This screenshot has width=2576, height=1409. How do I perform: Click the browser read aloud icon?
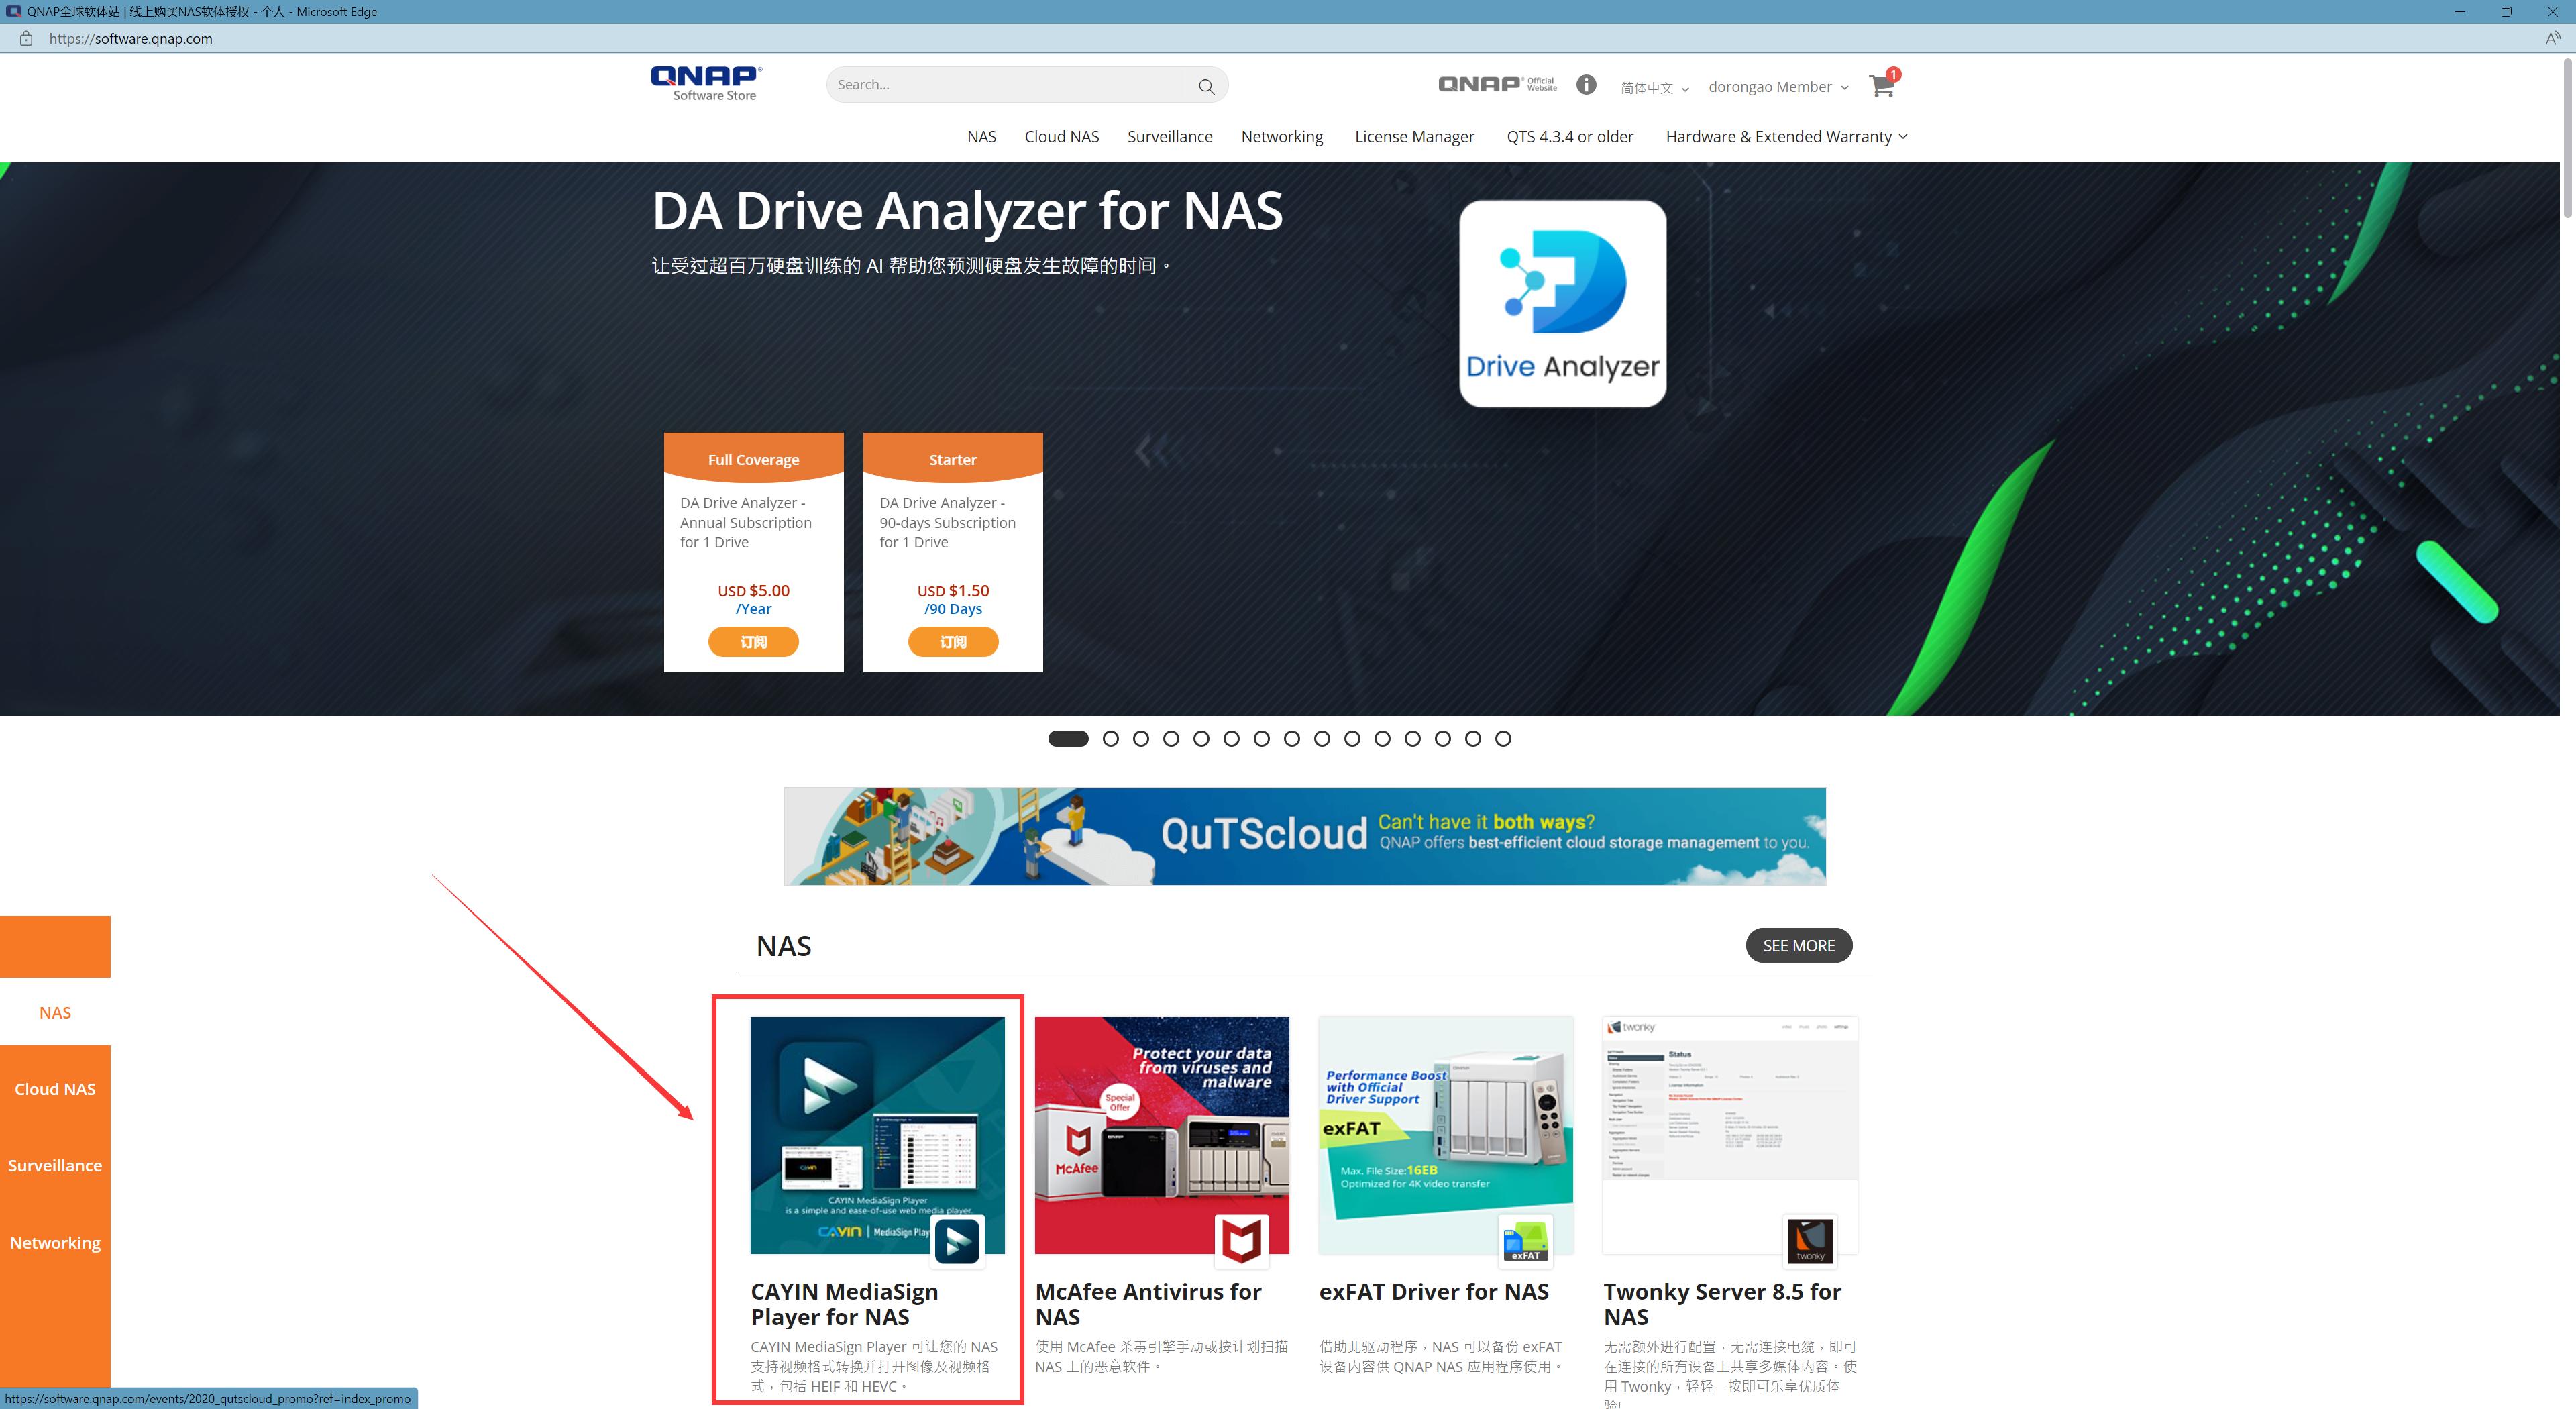2552,38
